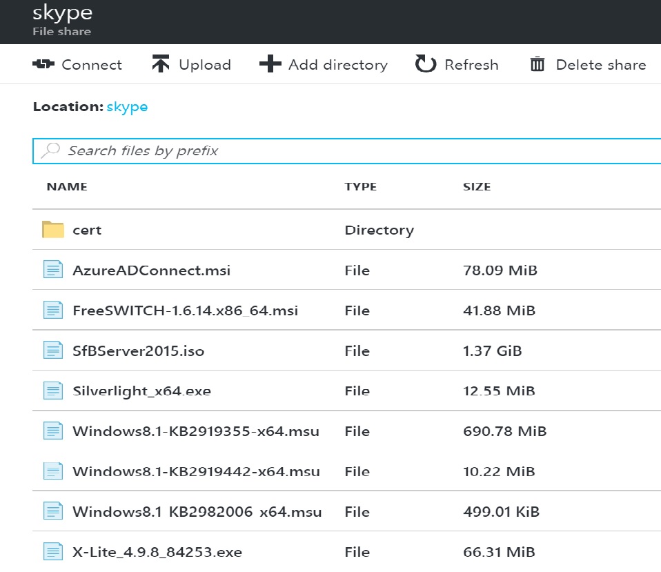661x572 pixels.
Task: Click the 499.01 KiB size value
Action: 501,512
